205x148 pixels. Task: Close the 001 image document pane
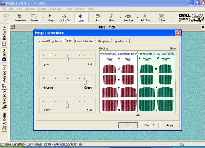(203, 27)
